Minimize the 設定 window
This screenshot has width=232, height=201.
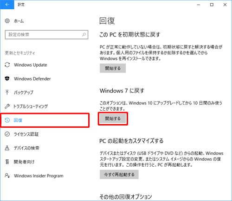[x=199, y=5]
